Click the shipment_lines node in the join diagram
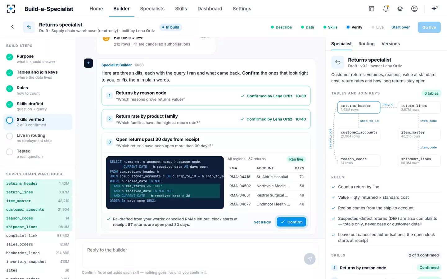The width and height of the screenshot is (447, 279). (x=419, y=161)
